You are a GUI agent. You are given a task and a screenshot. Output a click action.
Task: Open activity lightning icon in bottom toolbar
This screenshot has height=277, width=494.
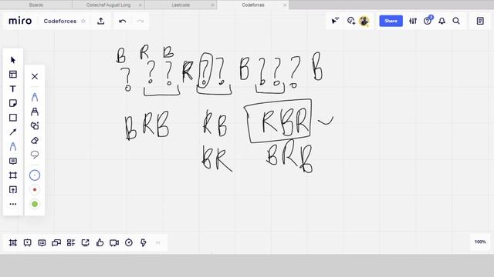click(144, 243)
